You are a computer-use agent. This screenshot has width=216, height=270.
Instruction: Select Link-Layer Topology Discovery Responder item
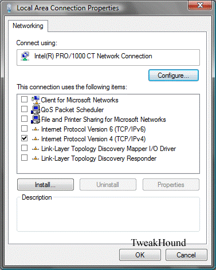pyautogui.click(x=99, y=158)
